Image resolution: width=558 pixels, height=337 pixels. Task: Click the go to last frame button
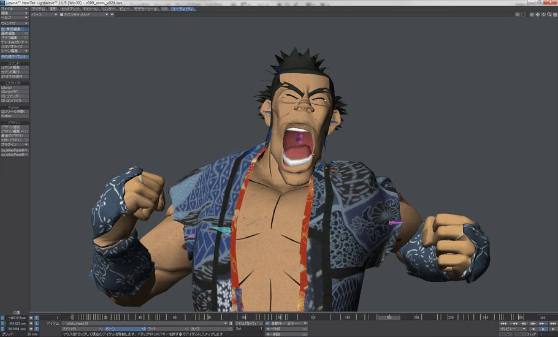552,323
